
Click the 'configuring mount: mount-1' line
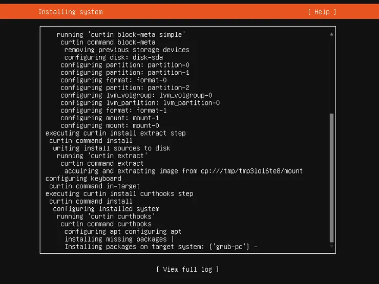click(x=110, y=118)
